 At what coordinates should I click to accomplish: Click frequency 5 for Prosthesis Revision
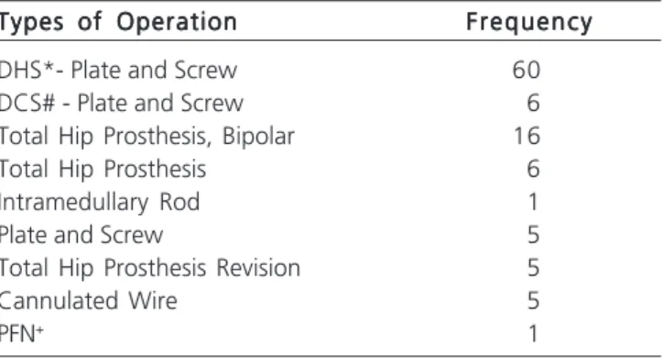[x=534, y=268]
